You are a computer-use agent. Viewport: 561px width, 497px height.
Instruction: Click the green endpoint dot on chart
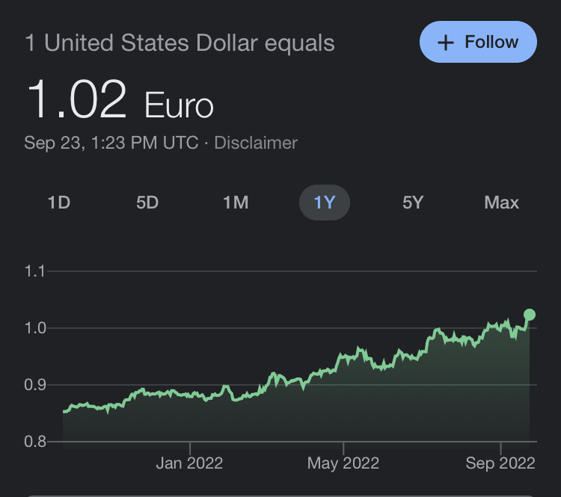[530, 315]
